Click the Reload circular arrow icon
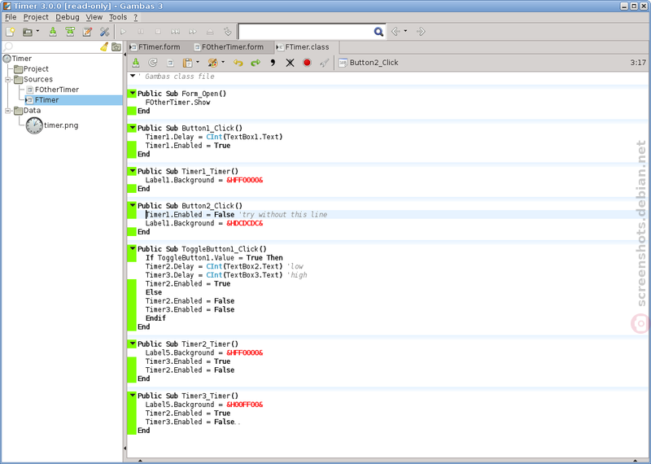Screen dimensions: 651x464 coord(153,63)
